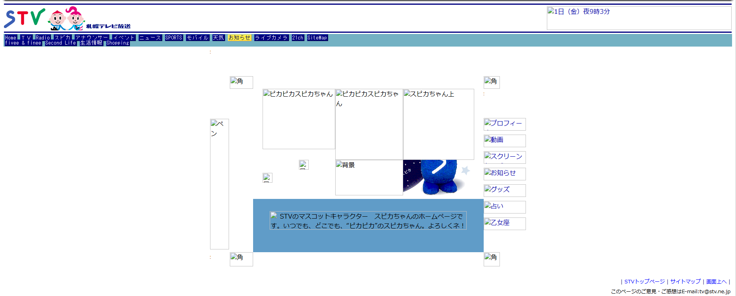The height and width of the screenshot is (296, 736).
Task: Open the スピカ menu item
Action: point(62,38)
